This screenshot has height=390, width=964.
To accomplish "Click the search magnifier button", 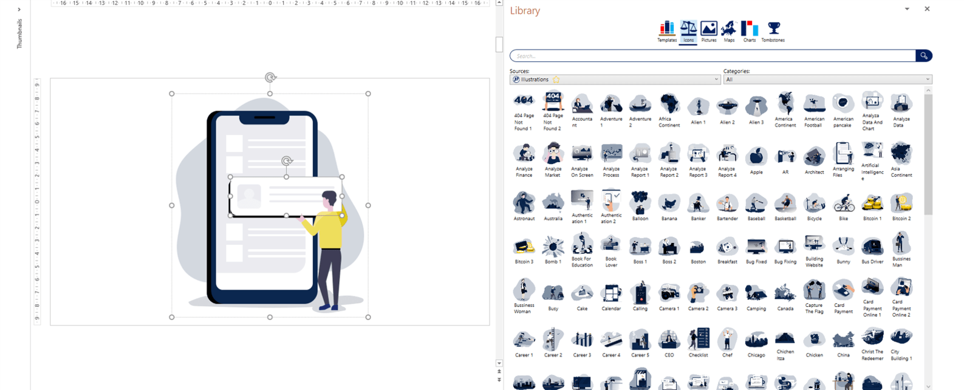I will 923,56.
